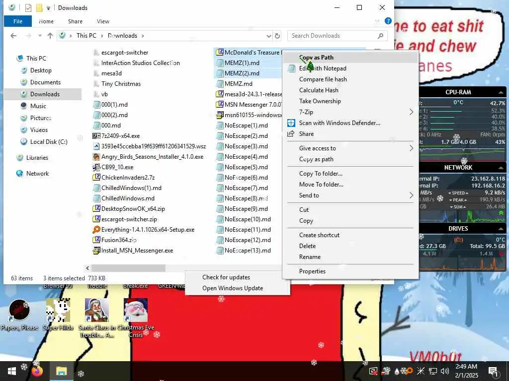
Task: Open quick access toolbar customize dropdown
Action: (x=48, y=8)
